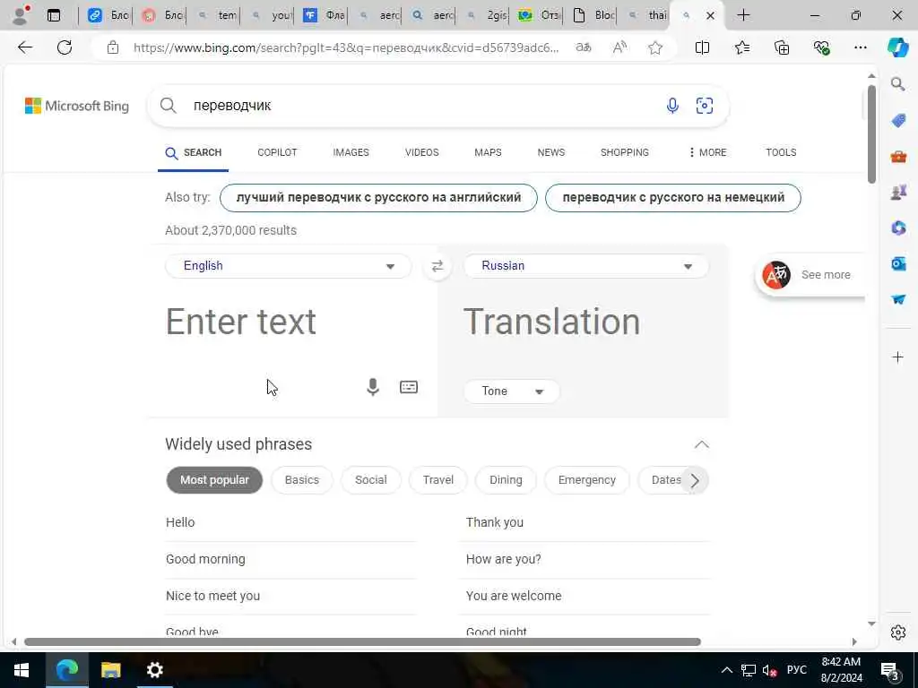Choose the phrase Nice to meet you
Image resolution: width=918 pixels, height=688 pixels.
point(212,596)
